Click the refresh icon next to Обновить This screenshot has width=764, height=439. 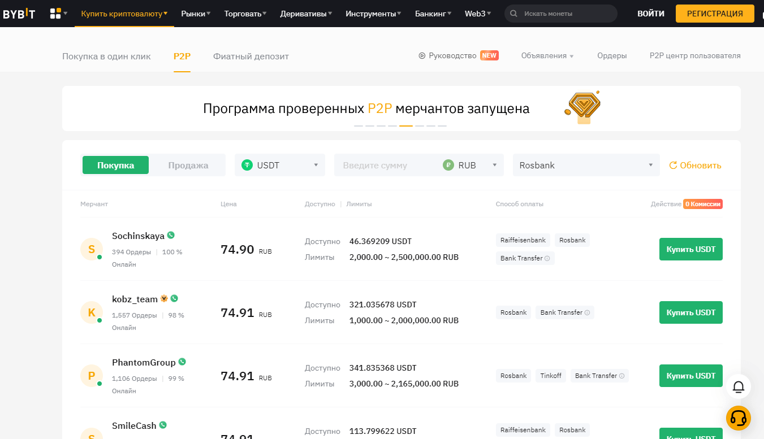point(673,166)
